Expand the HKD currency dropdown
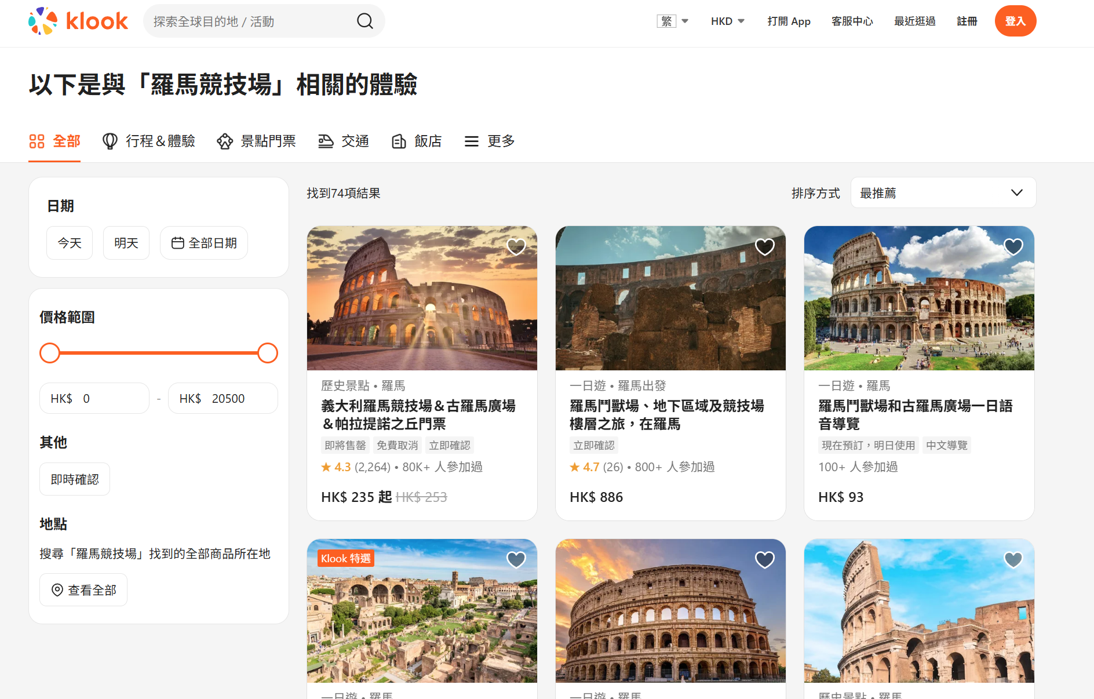The height and width of the screenshot is (699, 1094). point(727,21)
